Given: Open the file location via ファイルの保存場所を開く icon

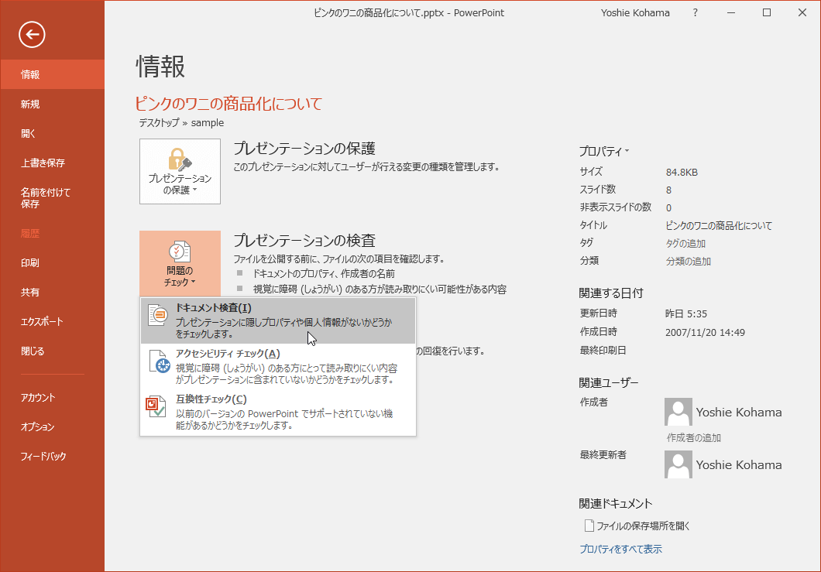Looking at the screenshot, I should coord(589,525).
